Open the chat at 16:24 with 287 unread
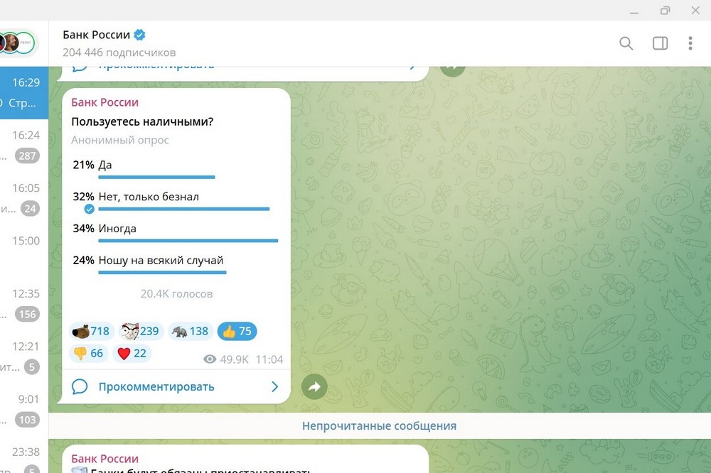This screenshot has width=711, height=473. click(x=24, y=146)
